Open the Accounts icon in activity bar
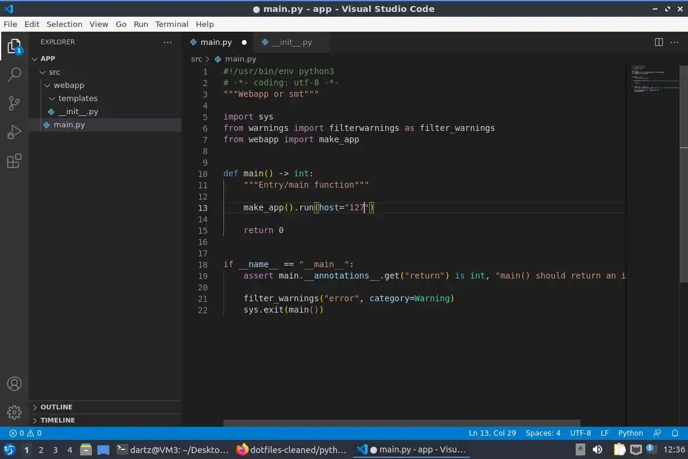This screenshot has width=688, height=459. [14, 384]
